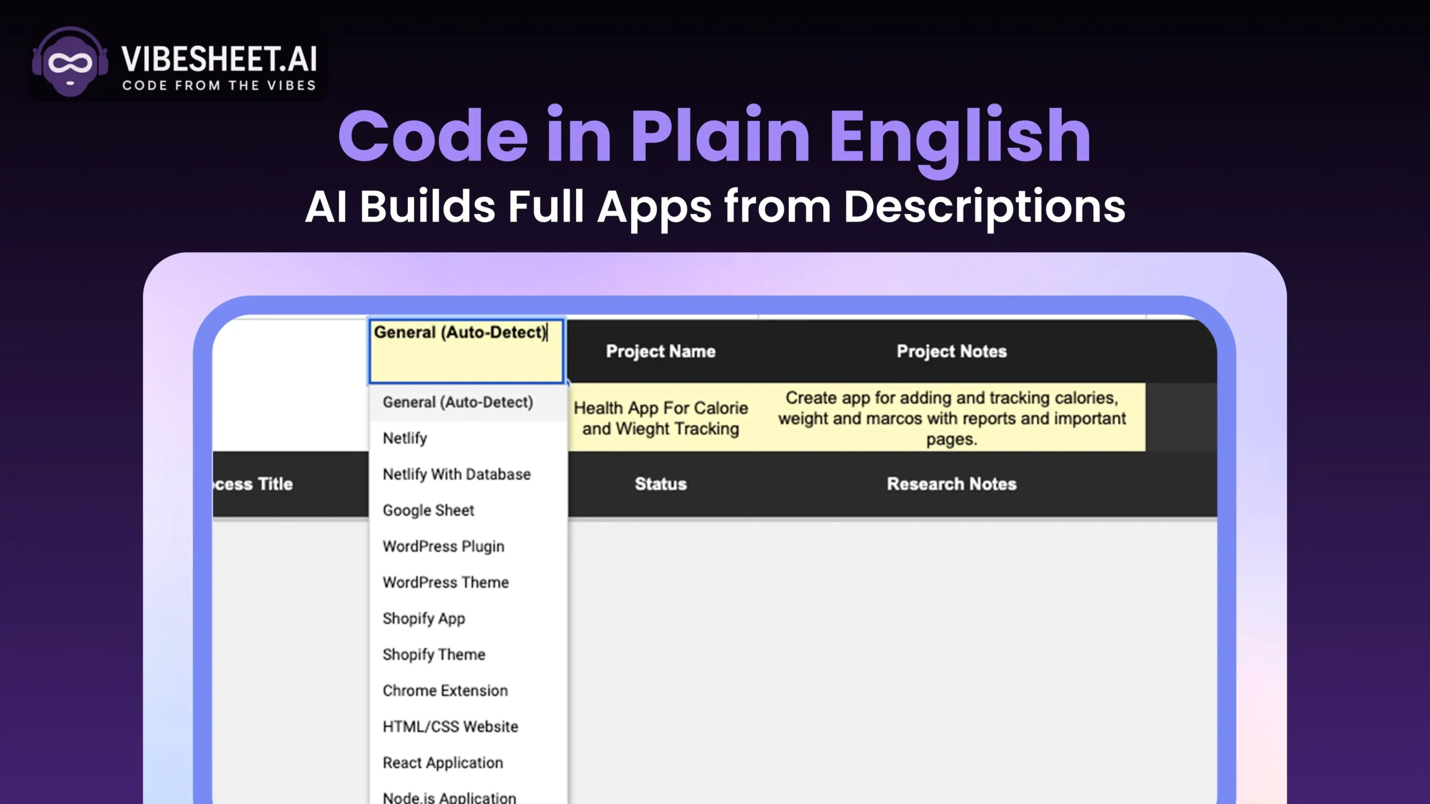Click the Project Notes header cell
The width and height of the screenshot is (1430, 804).
click(x=951, y=351)
